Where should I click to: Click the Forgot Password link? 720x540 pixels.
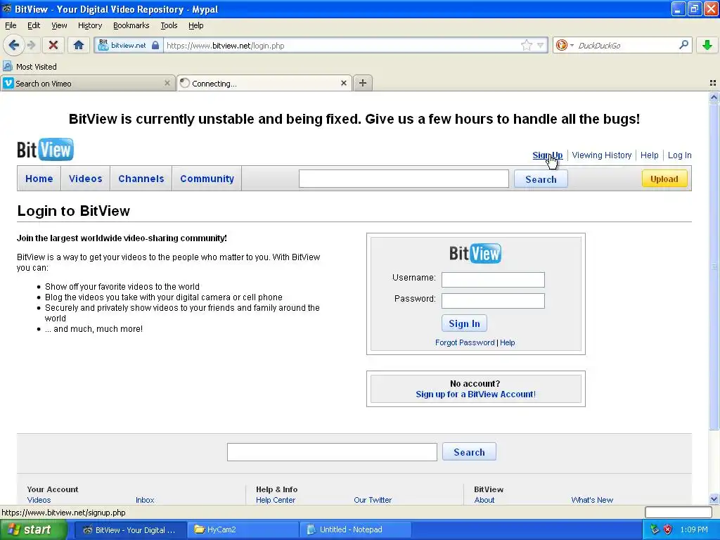click(465, 342)
